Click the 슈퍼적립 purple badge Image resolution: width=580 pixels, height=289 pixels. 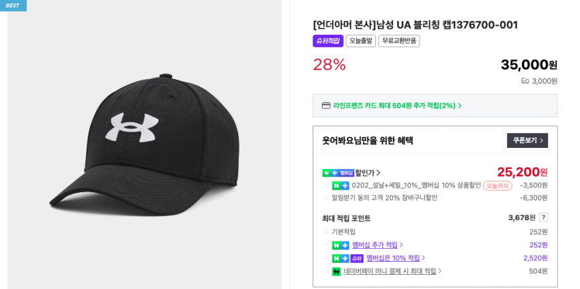pyautogui.click(x=328, y=41)
